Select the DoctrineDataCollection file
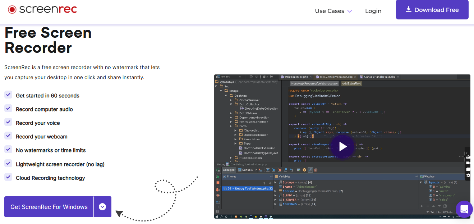Viewport: 474px width, 224px height. click(259, 109)
